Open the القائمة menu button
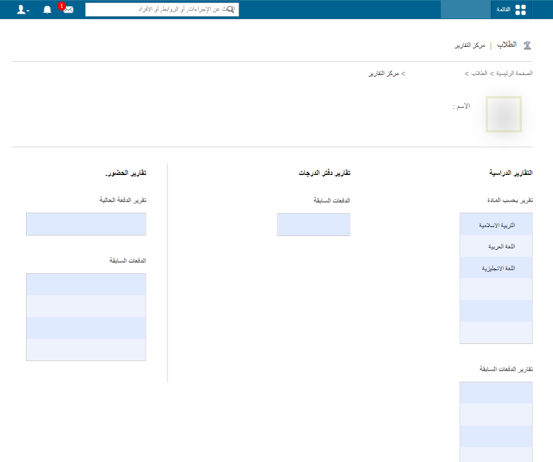This screenshot has width=553, height=462. coord(512,10)
